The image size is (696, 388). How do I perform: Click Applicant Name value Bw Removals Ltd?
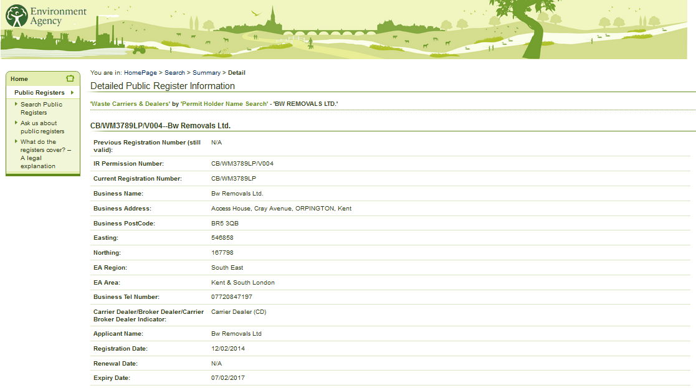236,334
